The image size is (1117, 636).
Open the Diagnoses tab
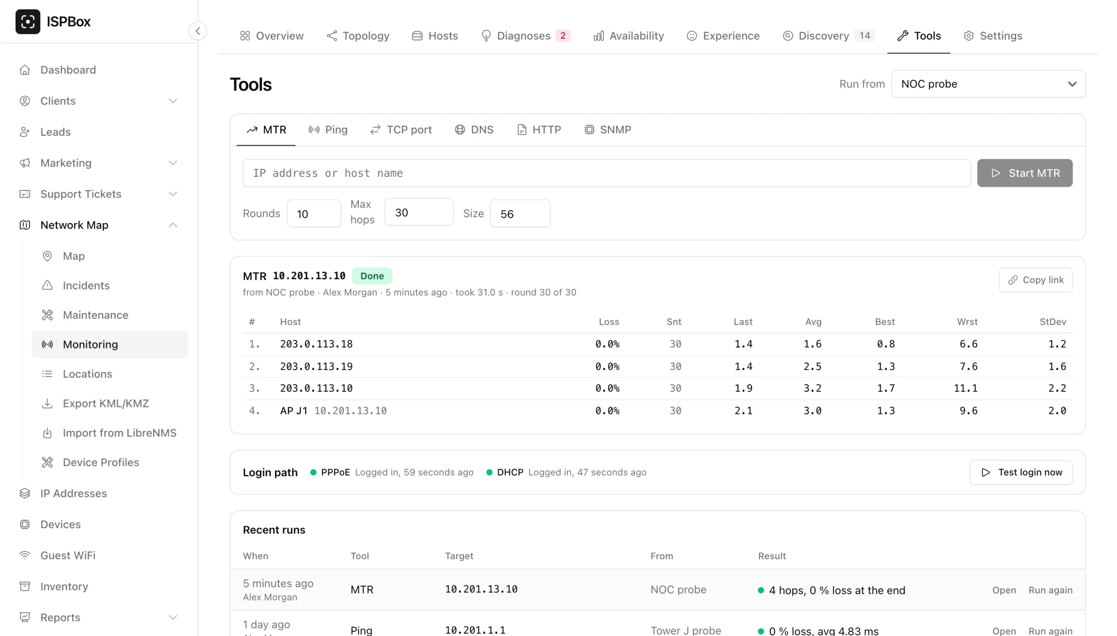tap(525, 36)
